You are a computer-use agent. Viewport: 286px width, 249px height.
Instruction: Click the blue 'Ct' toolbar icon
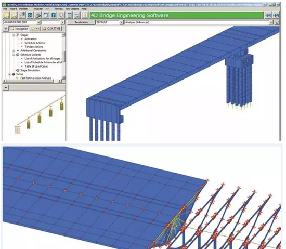(x=30, y=15)
